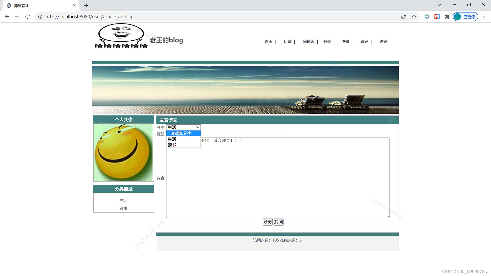Click the browser back arrow icon
Image resolution: width=491 pixels, height=276 pixels.
(x=7, y=17)
